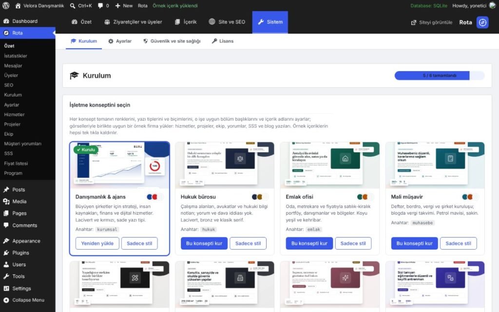The height and width of the screenshot is (312, 499).
Task: Click the external link icon beside Siteyi görüntüle
Action: [x=414, y=22]
